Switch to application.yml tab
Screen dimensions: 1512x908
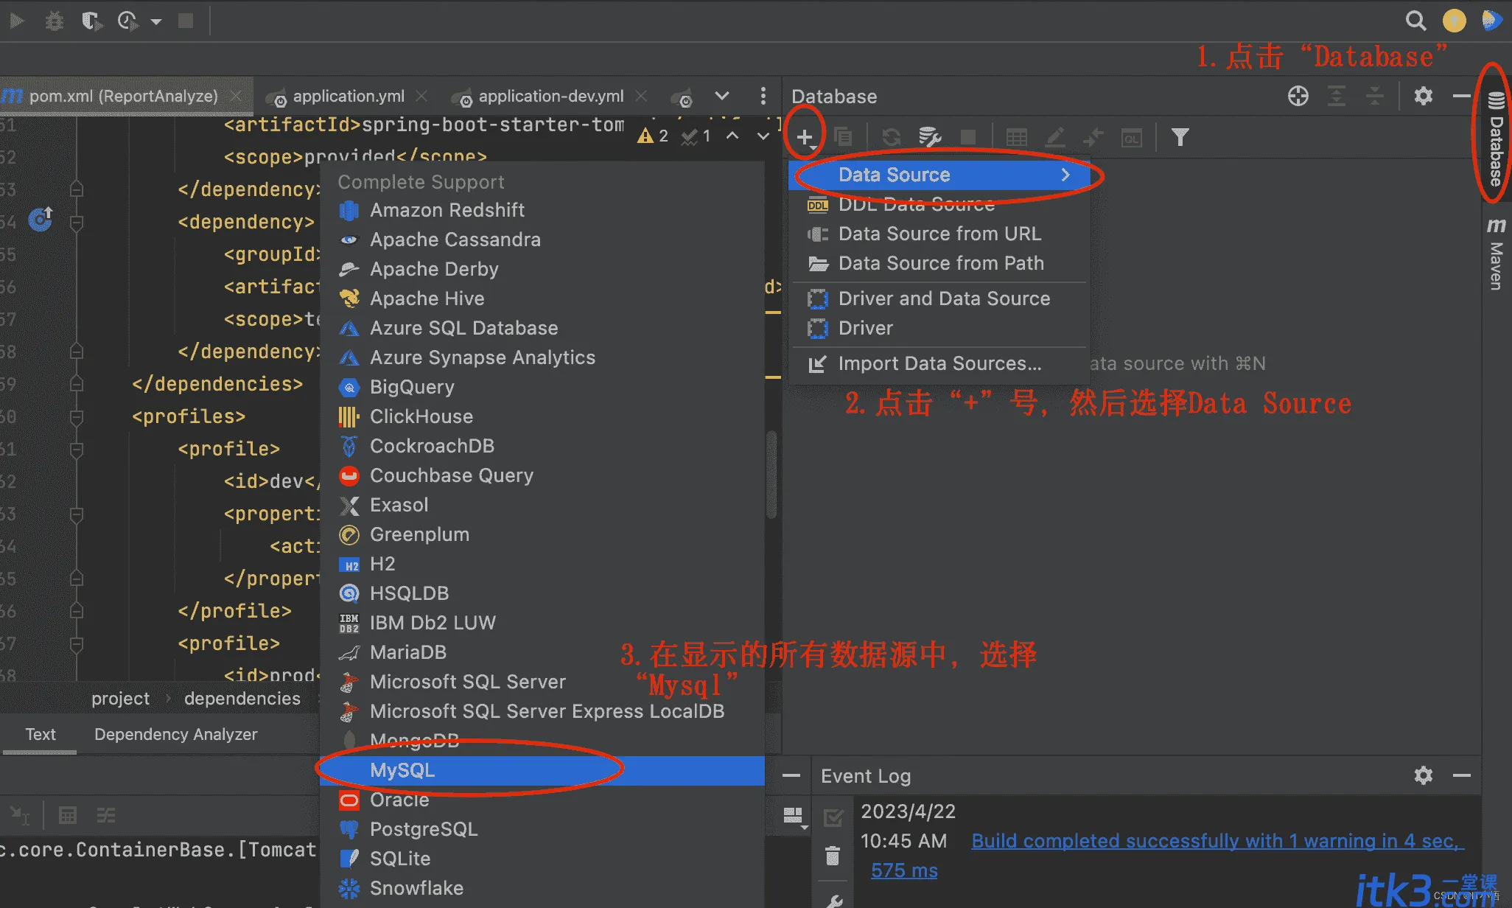click(348, 97)
